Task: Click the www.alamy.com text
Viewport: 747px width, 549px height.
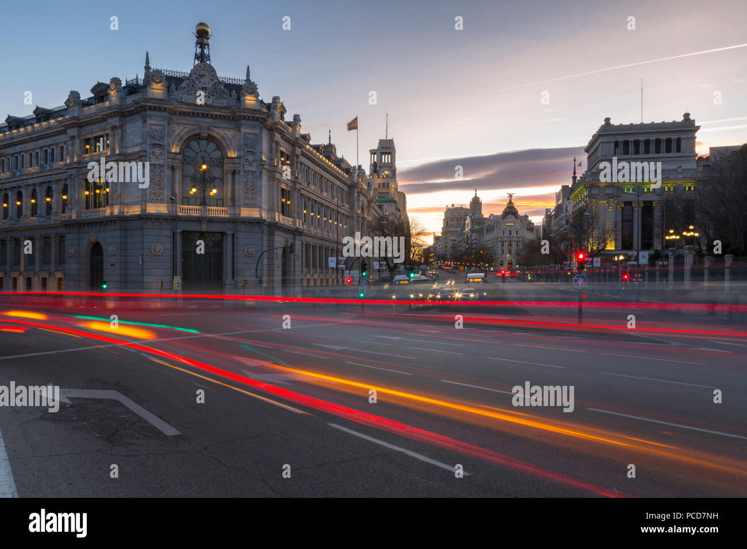Action: (x=680, y=529)
